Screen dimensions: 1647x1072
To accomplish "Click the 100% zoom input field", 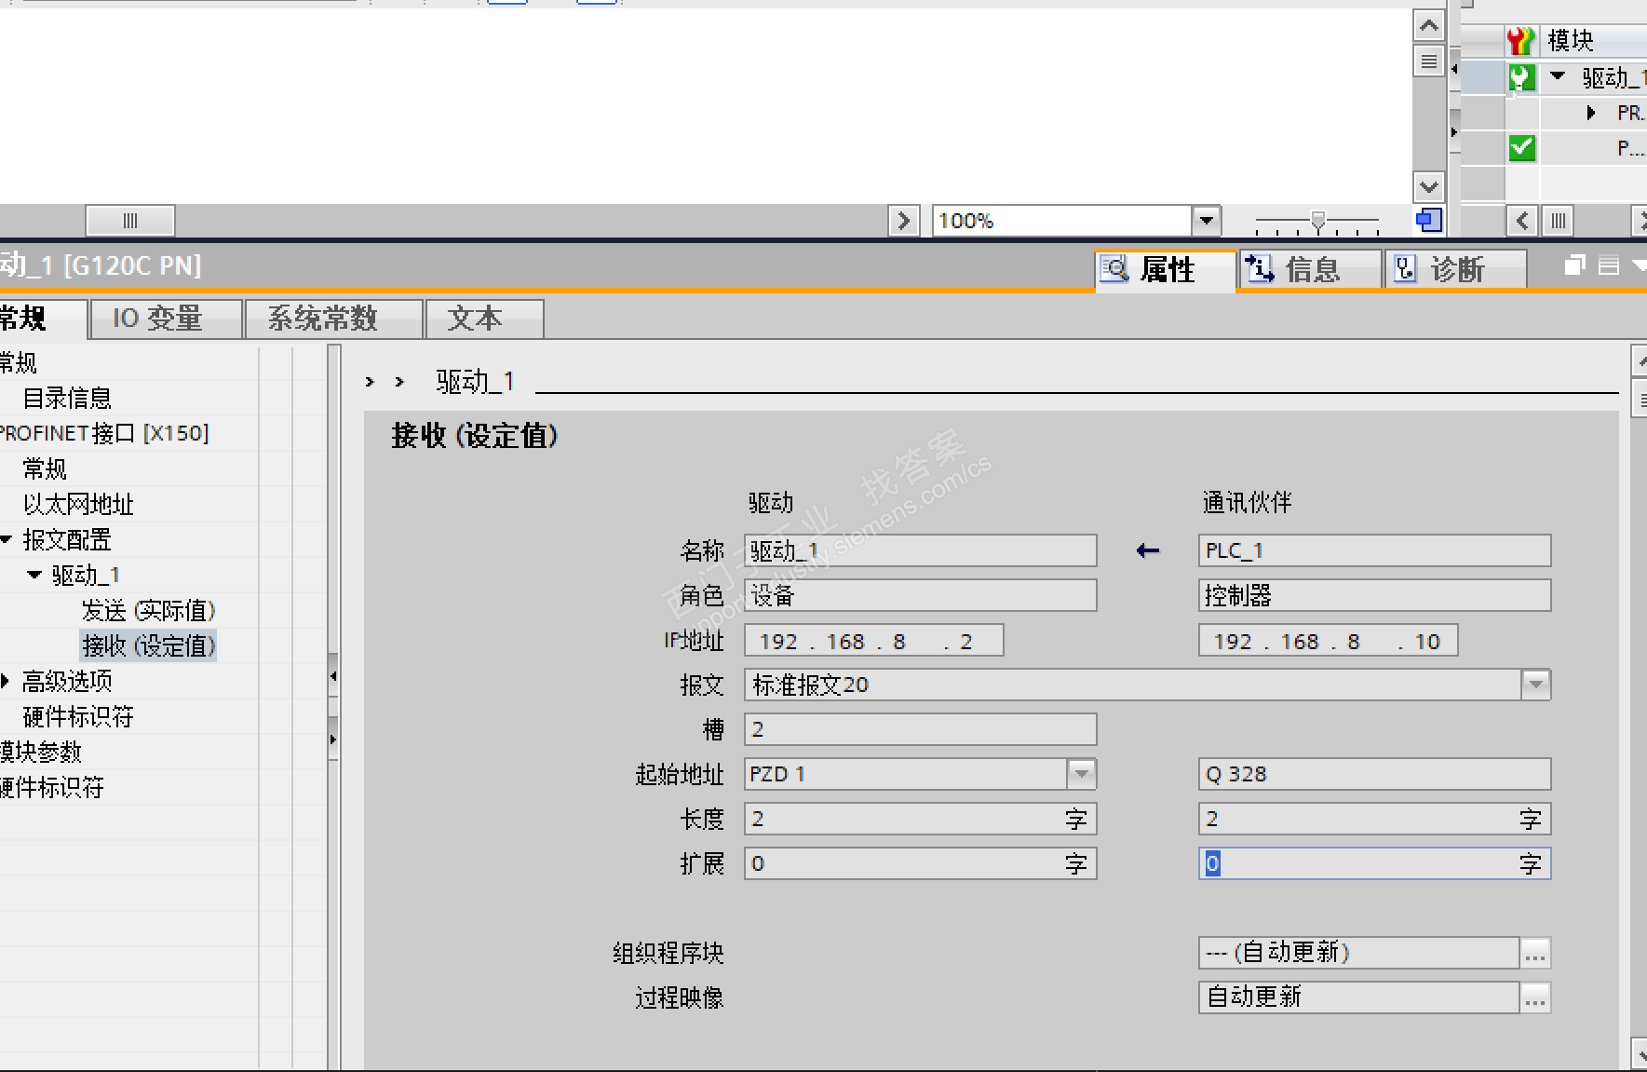I will (1062, 221).
